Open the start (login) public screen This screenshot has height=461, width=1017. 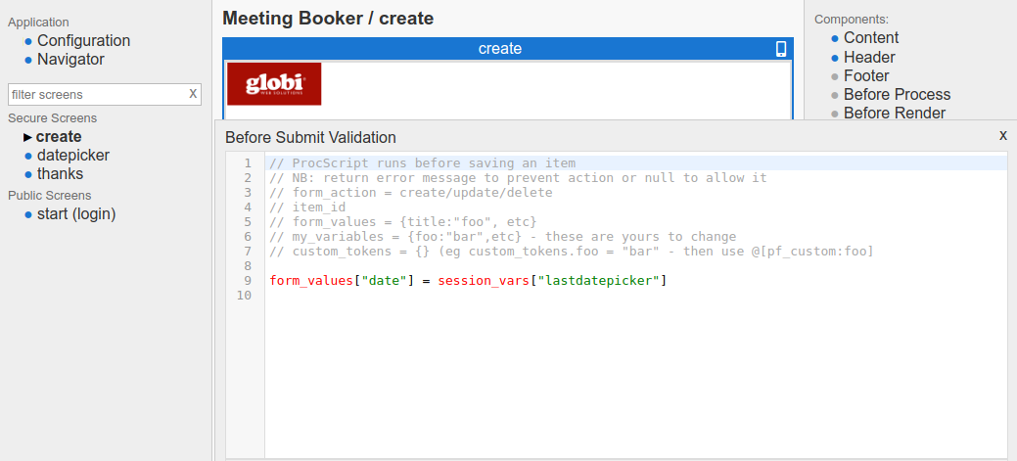[76, 213]
